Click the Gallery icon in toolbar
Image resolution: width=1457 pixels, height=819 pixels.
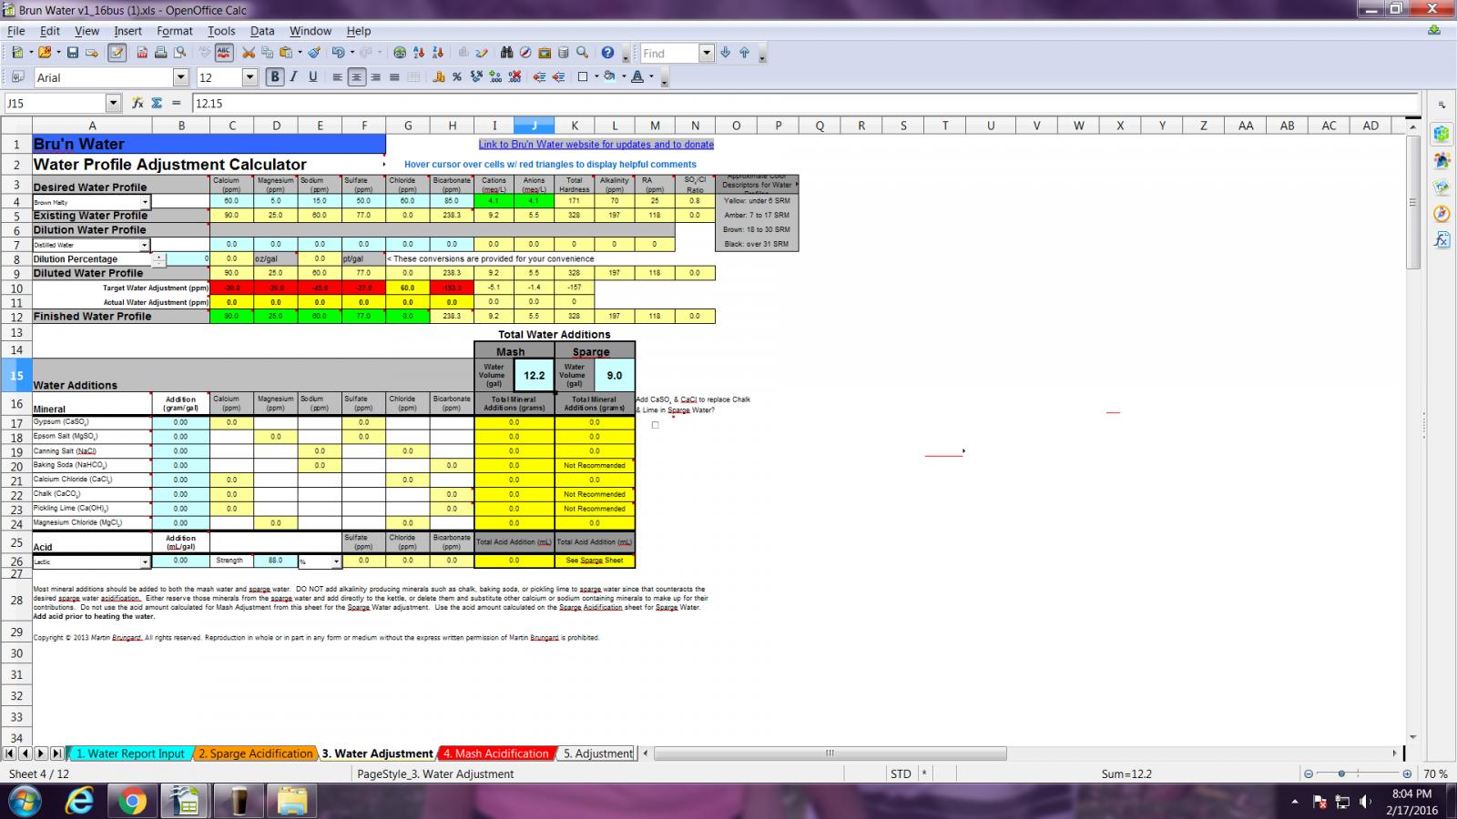(x=545, y=53)
